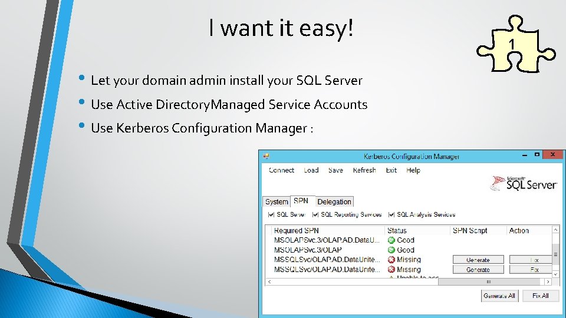Click the vertical scrollbar thumb
Screen dimensions: 566x318
[555, 254]
